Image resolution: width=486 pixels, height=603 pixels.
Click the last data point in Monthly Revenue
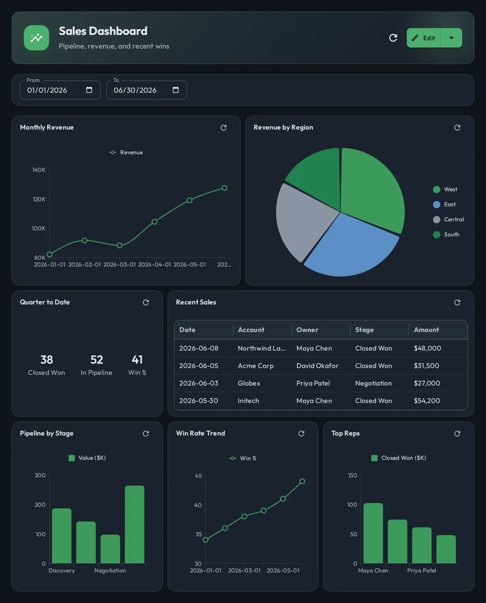pos(224,188)
